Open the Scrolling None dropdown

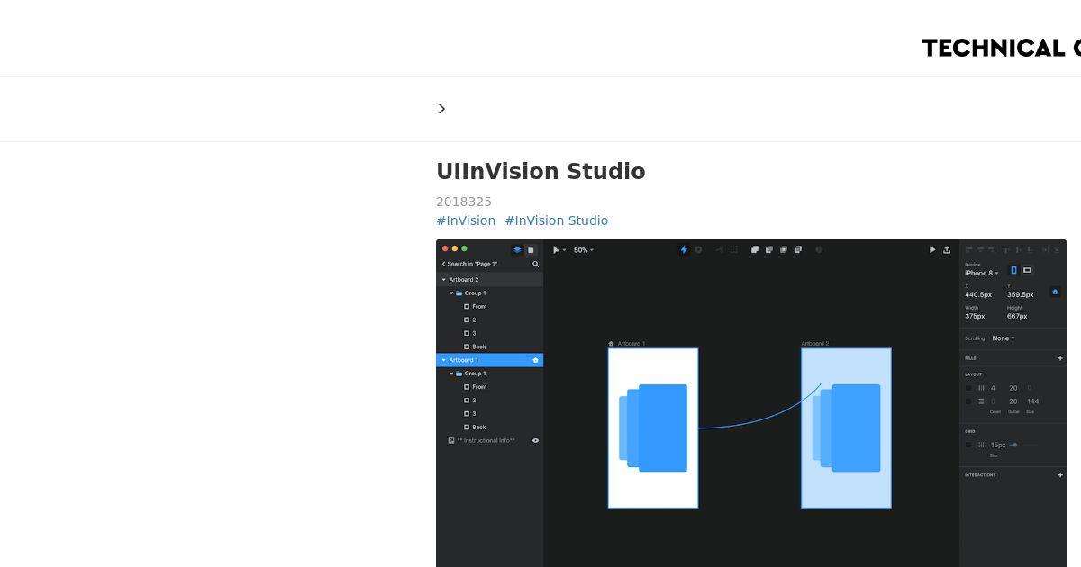(1004, 338)
